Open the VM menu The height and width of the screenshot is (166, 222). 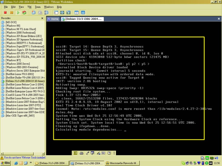(x=29, y=7)
